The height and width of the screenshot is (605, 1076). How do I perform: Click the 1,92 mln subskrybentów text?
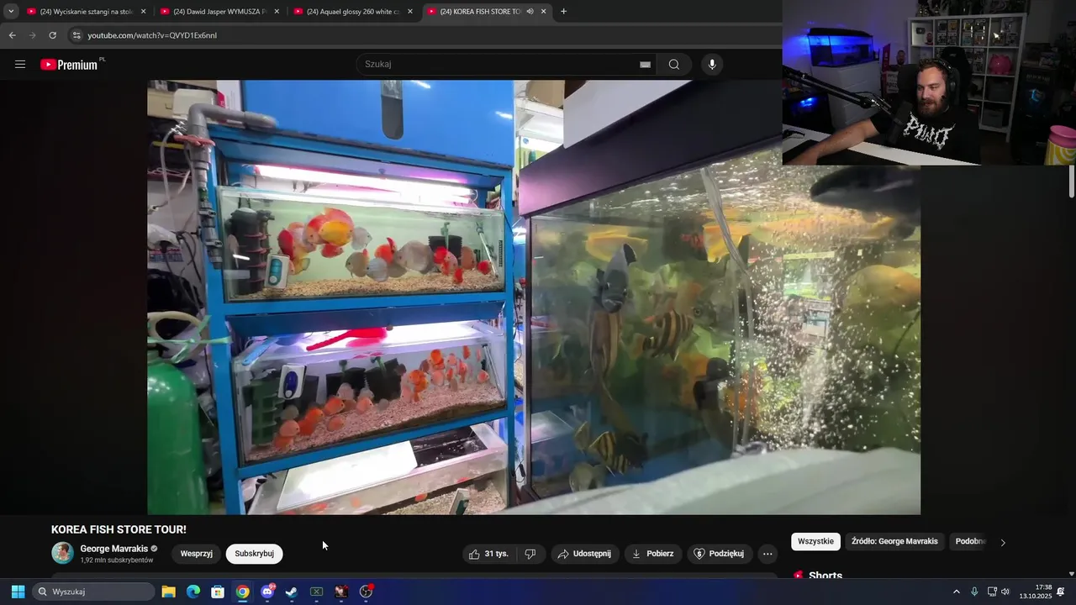117,560
